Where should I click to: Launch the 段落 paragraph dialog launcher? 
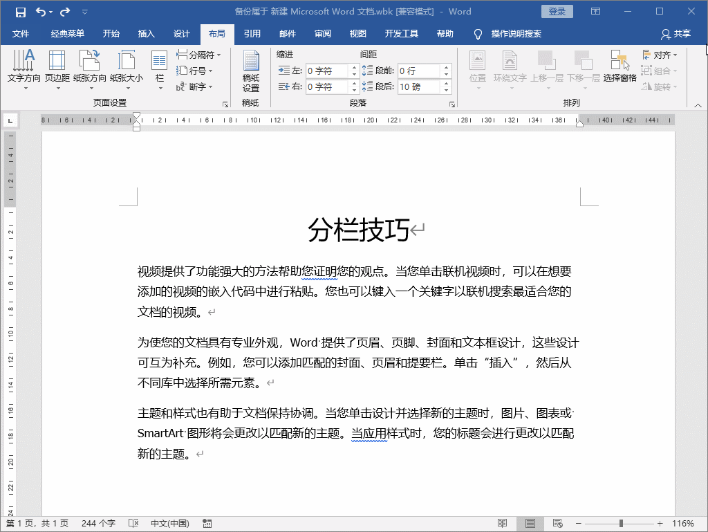coord(452,104)
